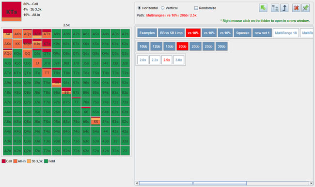The height and width of the screenshot is (187, 315).
Task: Select the 88 pair cell in the grid
Action: pyautogui.click(x=66, y=92)
